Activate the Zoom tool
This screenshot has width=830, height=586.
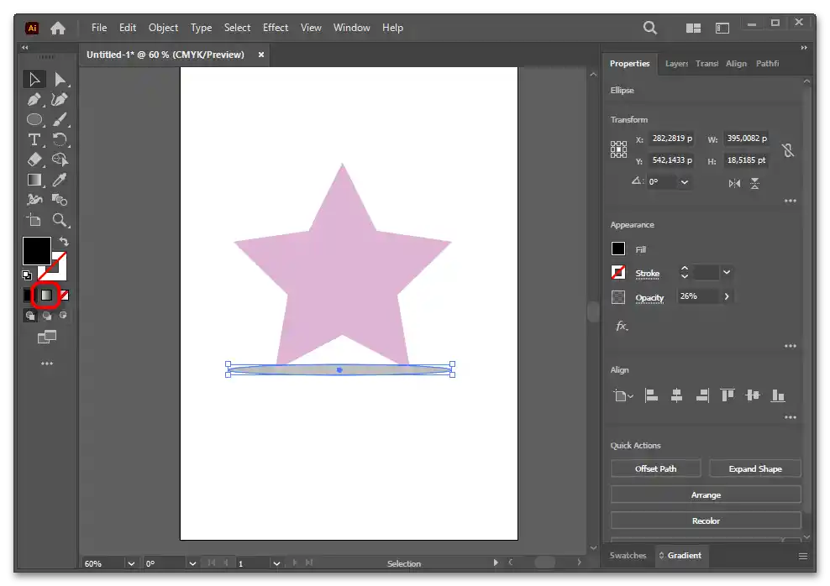(60, 220)
